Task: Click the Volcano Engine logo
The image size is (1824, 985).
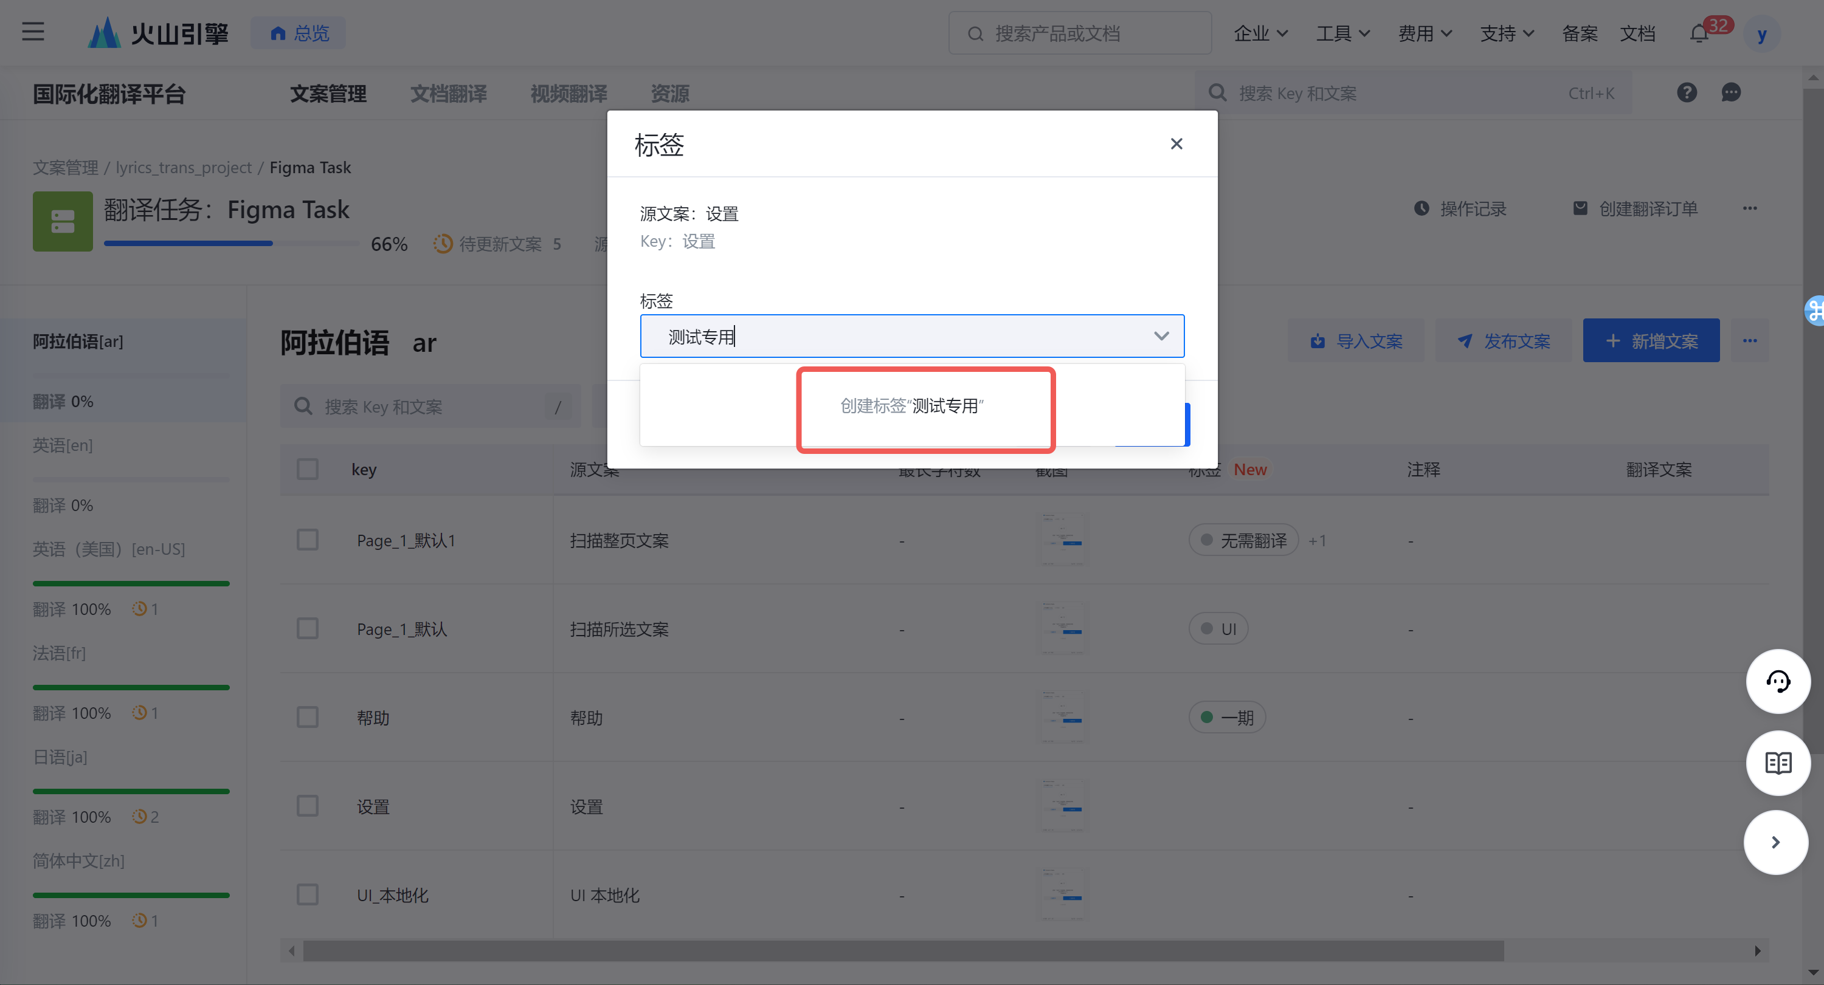Action: coord(159,33)
